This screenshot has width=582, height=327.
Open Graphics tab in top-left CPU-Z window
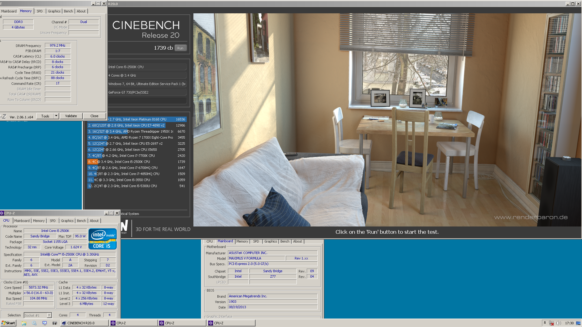[x=54, y=11]
